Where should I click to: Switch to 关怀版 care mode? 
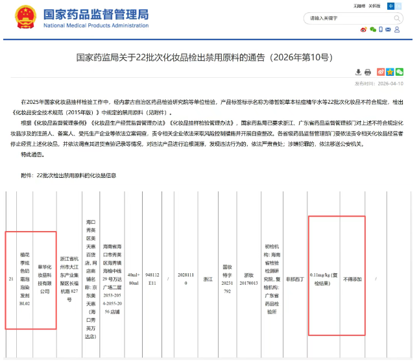tap(374, 6)
